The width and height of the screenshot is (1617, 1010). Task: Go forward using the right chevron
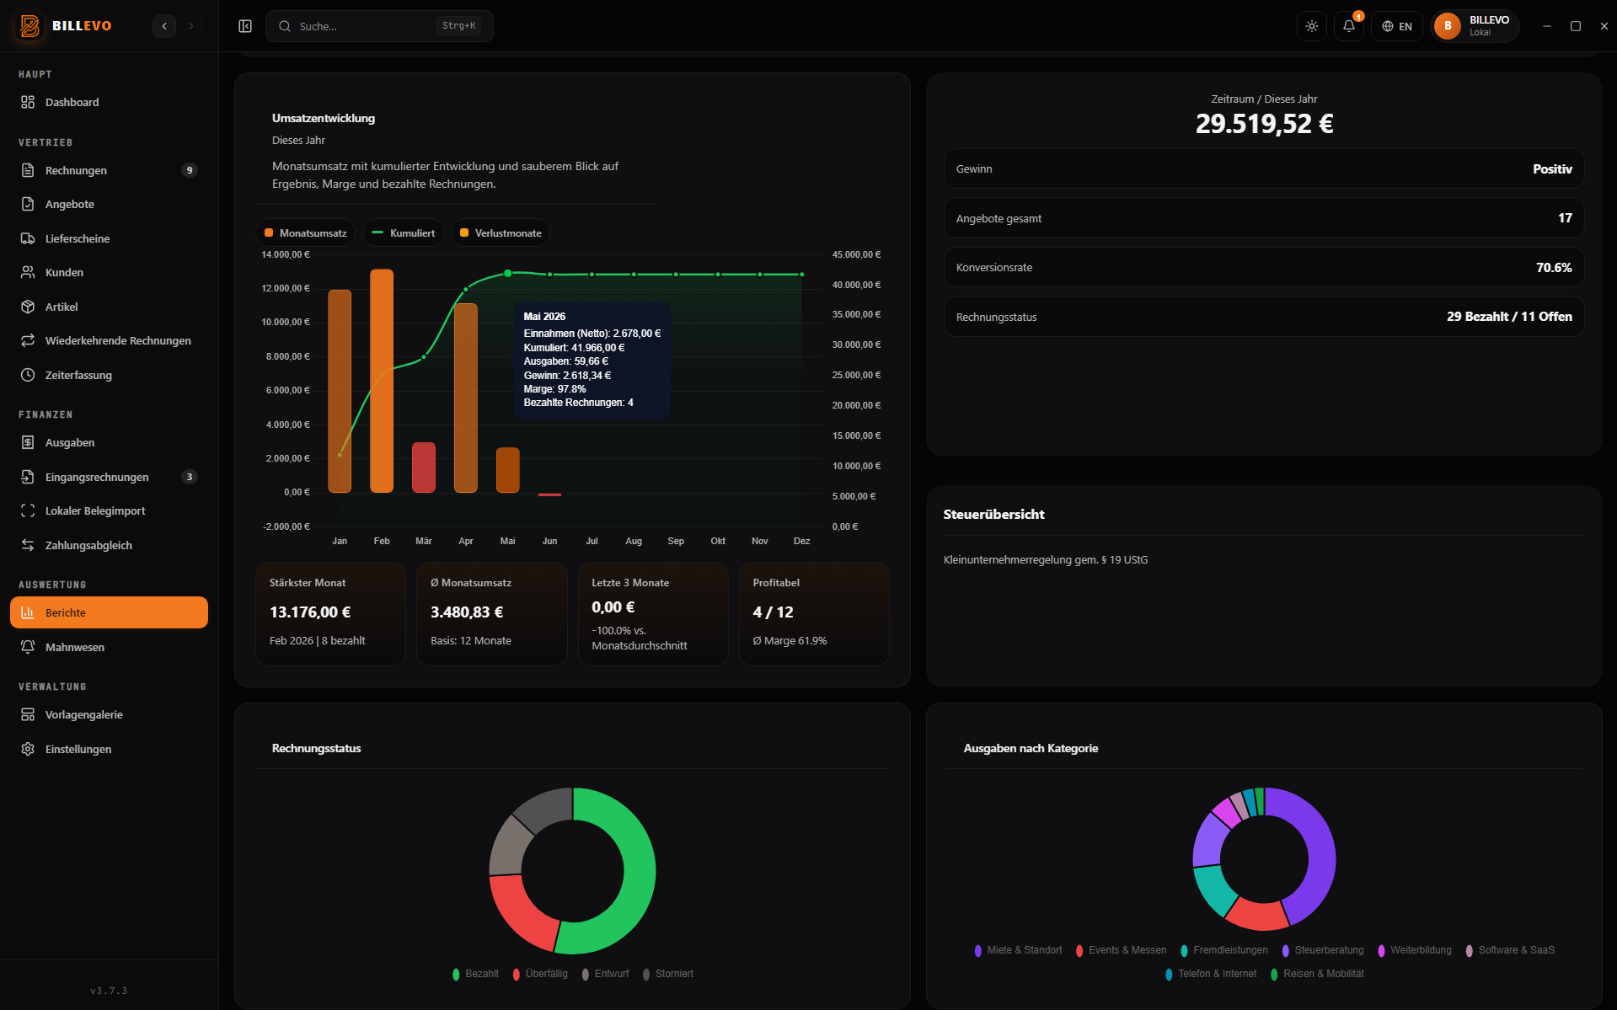191,26
